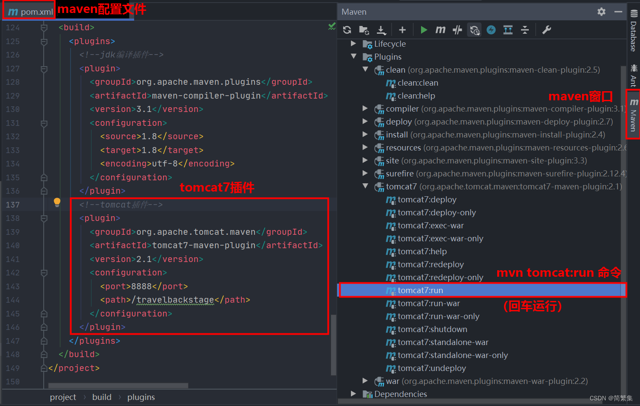Viewport: 640px width, 406px height.
Task: Select the tomcat7:undeploy goal
Action: 432,368
